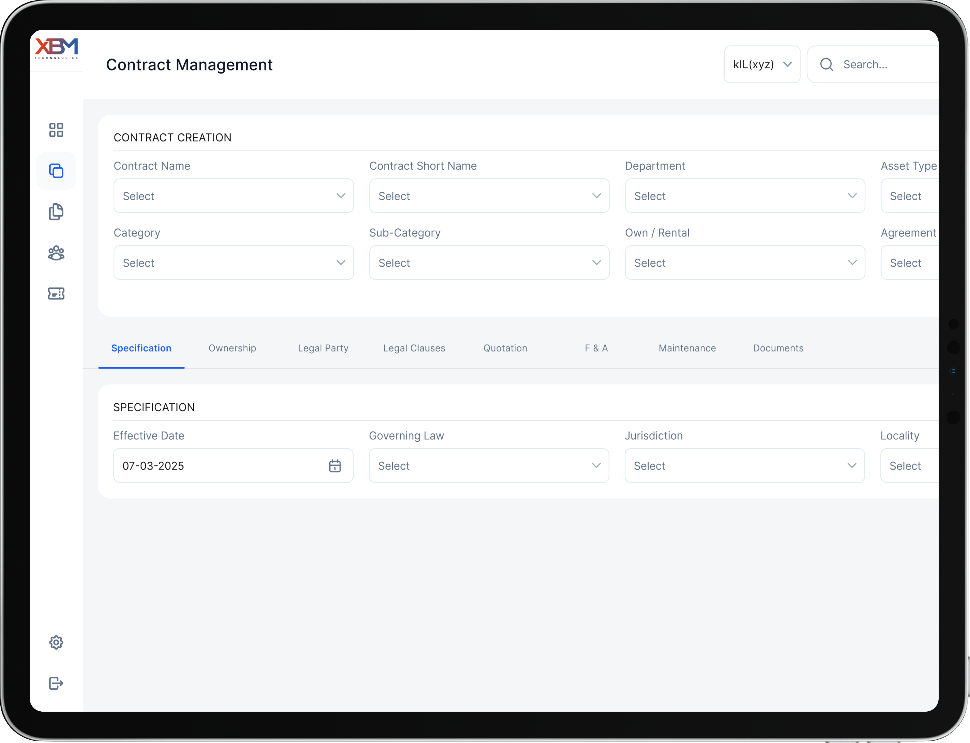This screenshot has height=743, width=970.
Task: Open the documents copy icon in sidebar
Action: [x=56, y=212]
